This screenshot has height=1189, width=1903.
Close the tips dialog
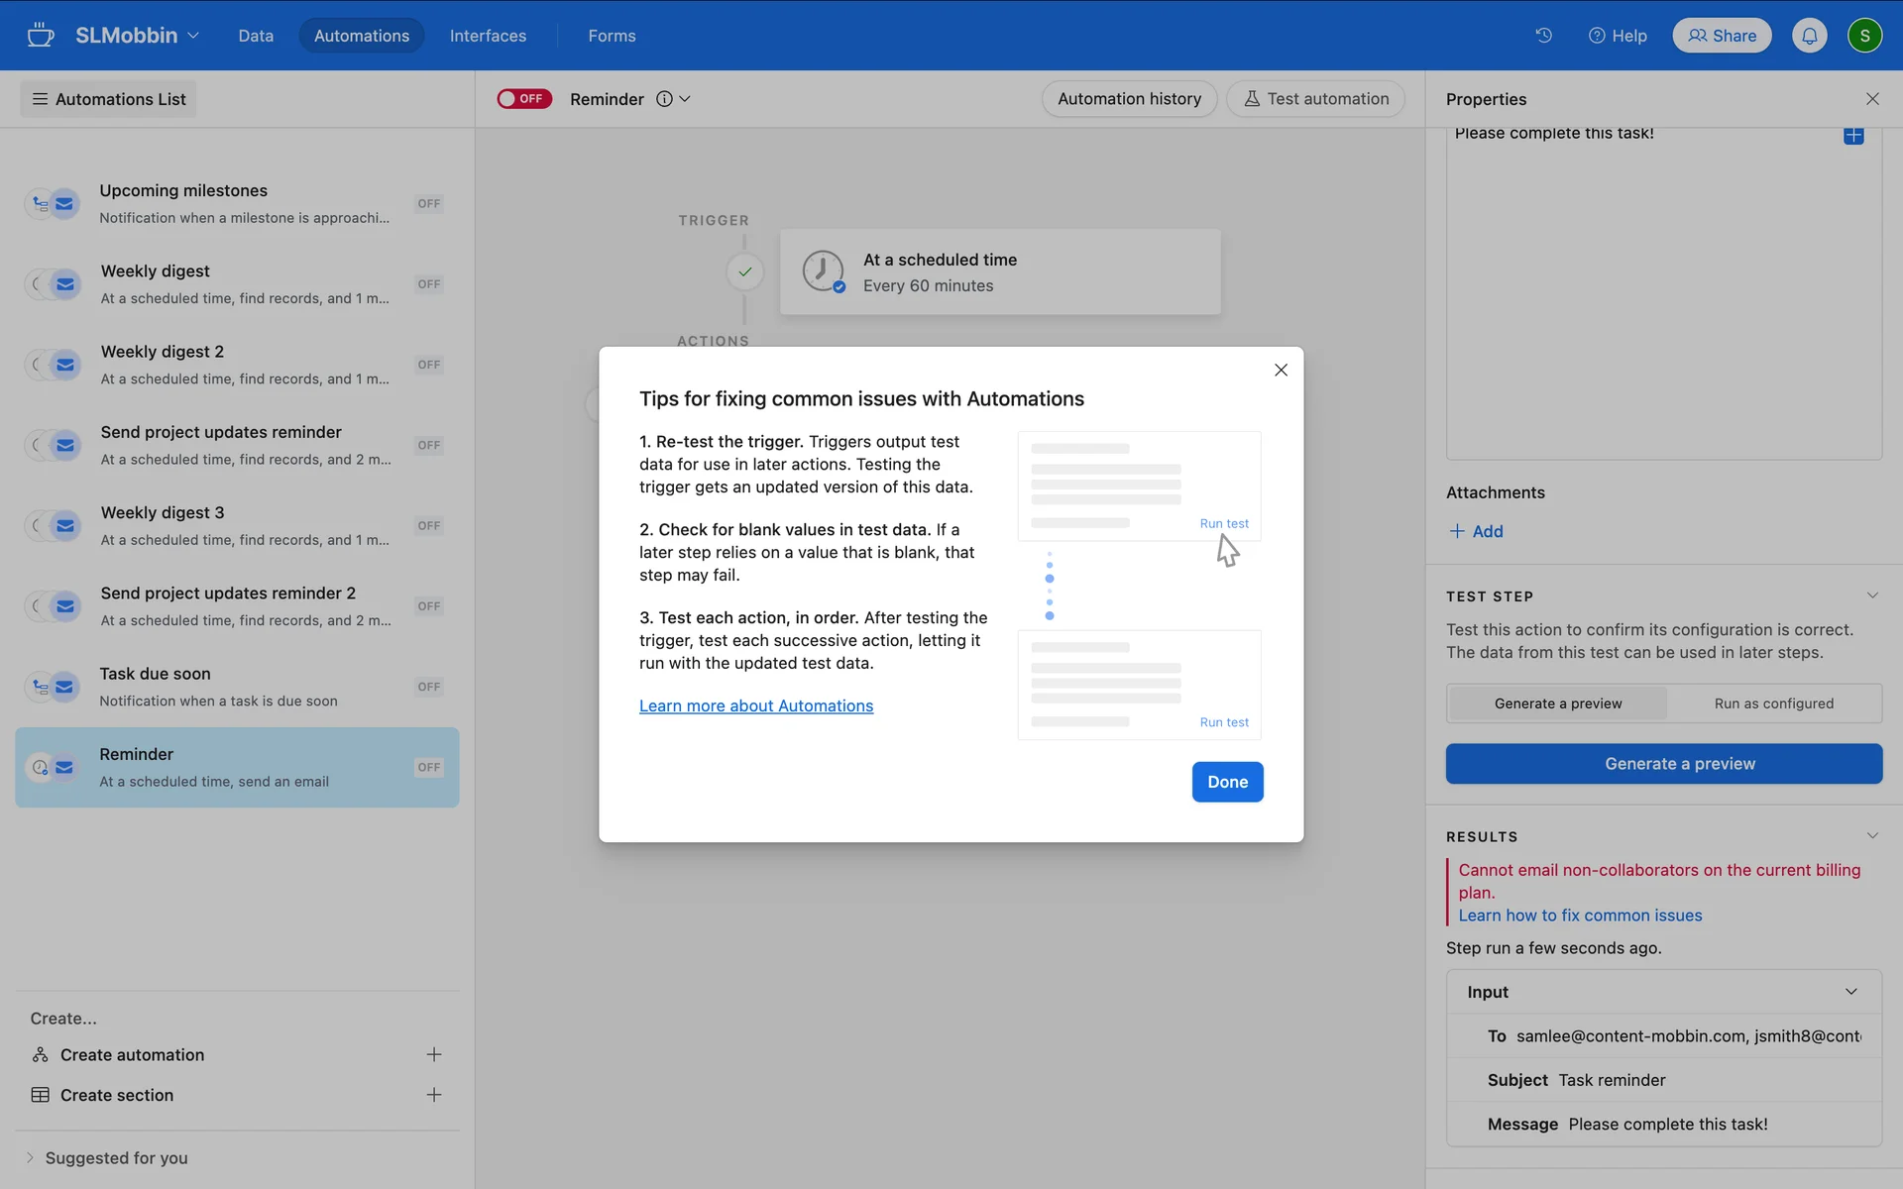1281,370
